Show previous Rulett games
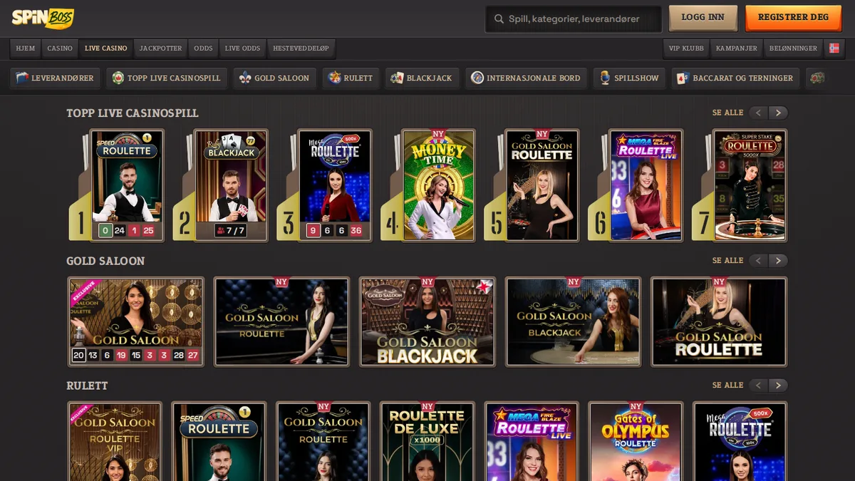The height and width of the screenshot is (481, 855). [x=758, y=386]
